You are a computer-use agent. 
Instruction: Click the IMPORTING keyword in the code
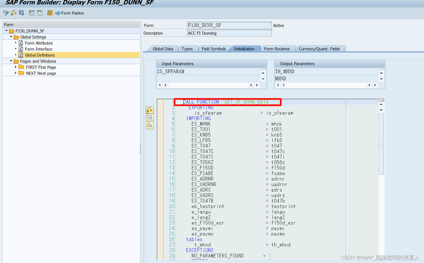(199, 118)
